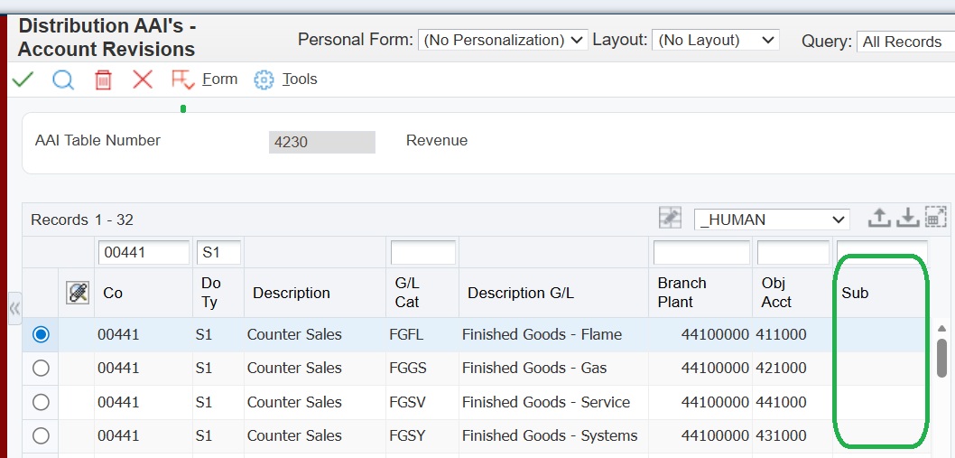Click the grid vertical scrollbar thumb
This screenshot has height=458, width=955.
point(941,357)
